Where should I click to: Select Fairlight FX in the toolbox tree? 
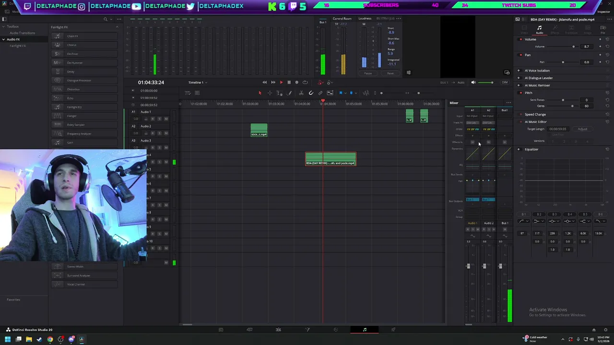[17, 46]
